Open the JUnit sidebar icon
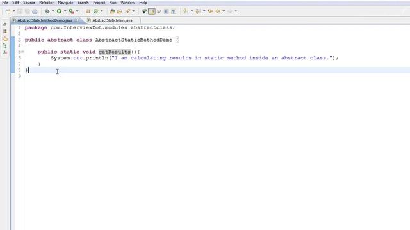The image size is (410, 230). [x=4, y=52]
